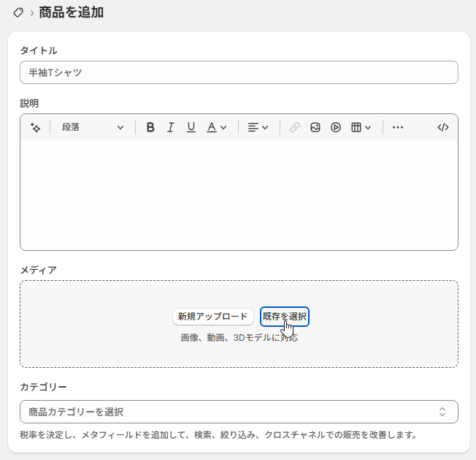Screen dimensions: 476x460
Task: Click the insert link icon
Action: (295, 127)
